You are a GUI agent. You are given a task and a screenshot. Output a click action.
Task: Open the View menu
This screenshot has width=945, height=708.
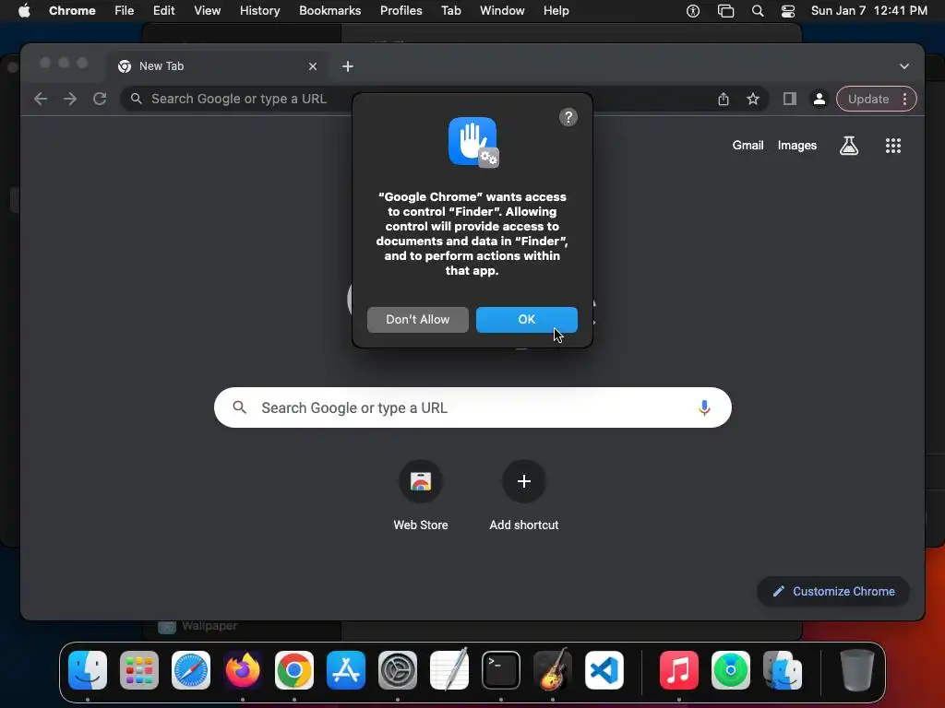(x=207, y=10)
